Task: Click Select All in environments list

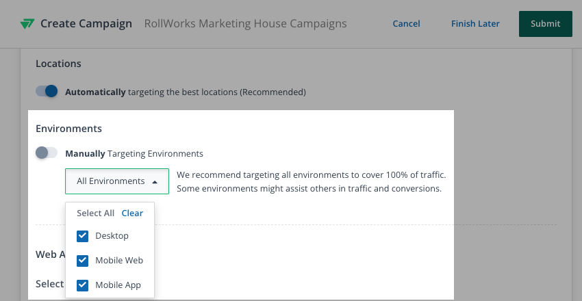Action: click(95, 213)
